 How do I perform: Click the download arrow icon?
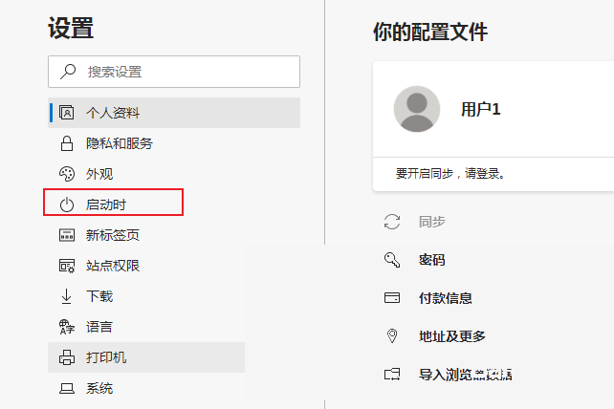click(x=67, y=296)
